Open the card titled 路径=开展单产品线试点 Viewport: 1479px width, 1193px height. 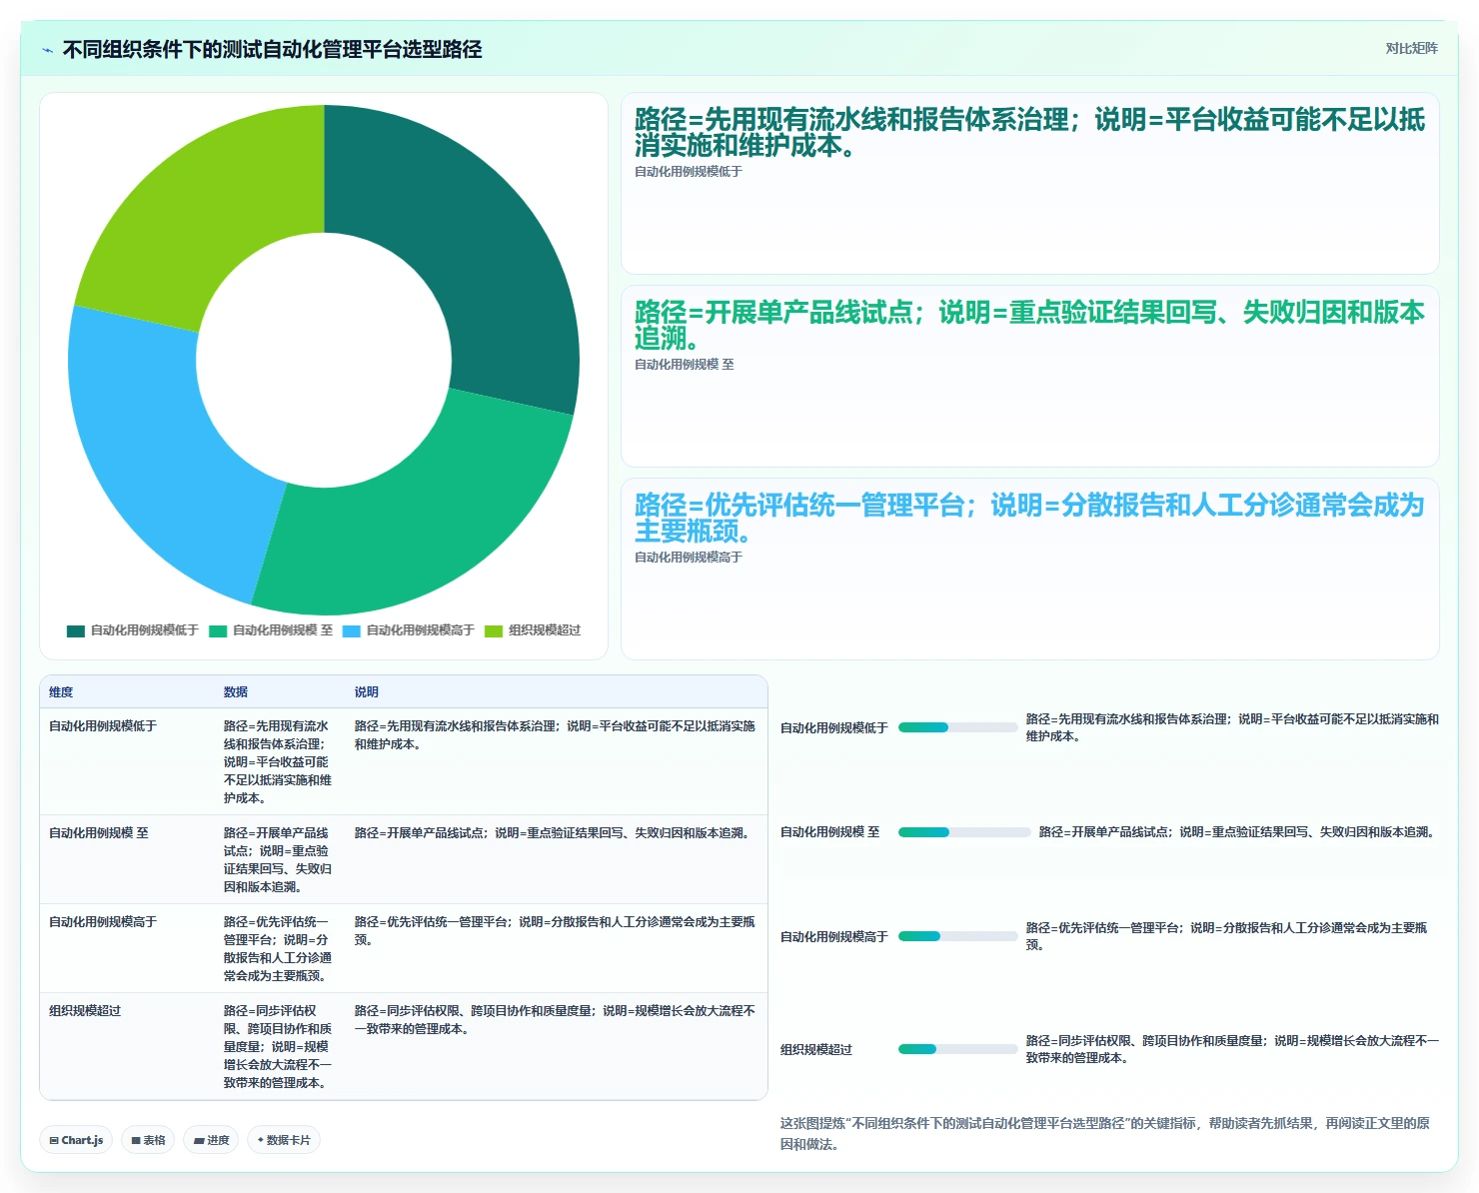(1030, 376)
